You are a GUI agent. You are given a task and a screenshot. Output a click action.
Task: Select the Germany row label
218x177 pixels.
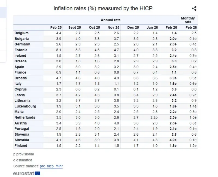[x=22, y=44]
